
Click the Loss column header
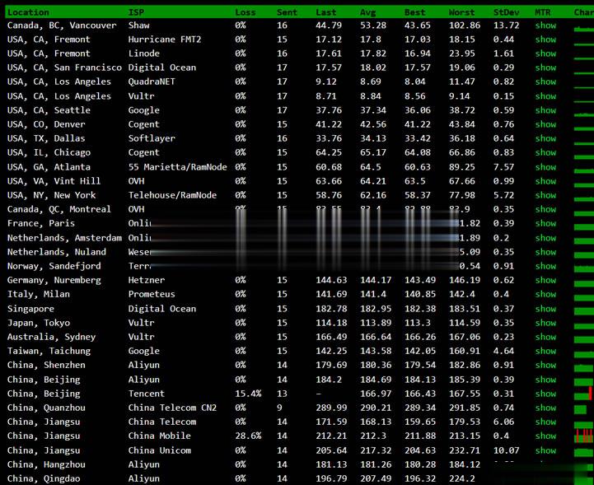(246, 12)
